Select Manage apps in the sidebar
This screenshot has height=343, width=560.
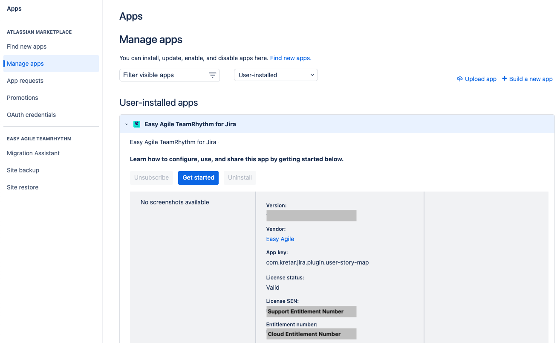click(25, 63)
